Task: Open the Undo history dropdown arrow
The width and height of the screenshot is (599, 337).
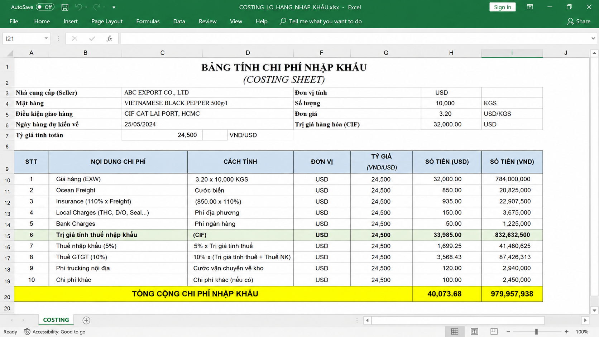Action: click(86, 7)
